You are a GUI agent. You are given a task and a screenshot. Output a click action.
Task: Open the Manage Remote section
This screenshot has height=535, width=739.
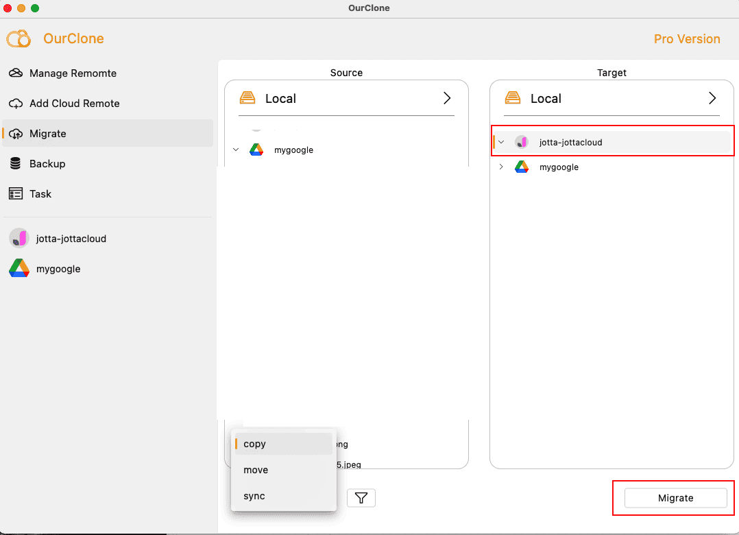(x=71, y=73)
